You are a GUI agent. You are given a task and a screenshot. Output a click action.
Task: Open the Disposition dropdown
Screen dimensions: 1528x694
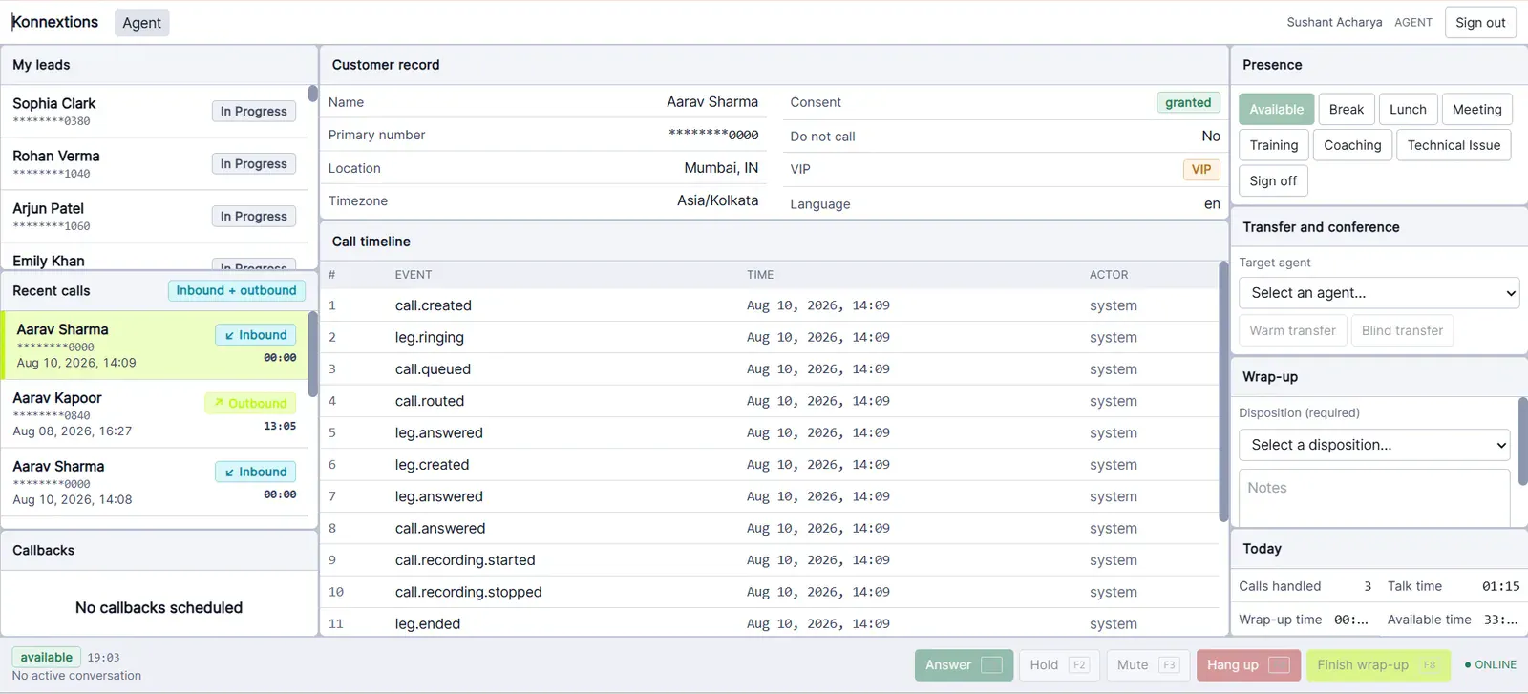1374,445
